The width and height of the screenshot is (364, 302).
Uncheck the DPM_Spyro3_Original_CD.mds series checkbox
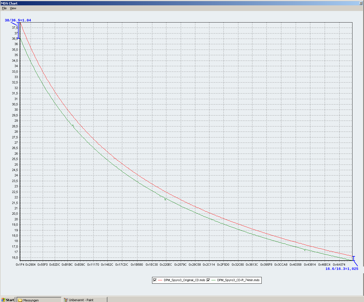[155, 280]
